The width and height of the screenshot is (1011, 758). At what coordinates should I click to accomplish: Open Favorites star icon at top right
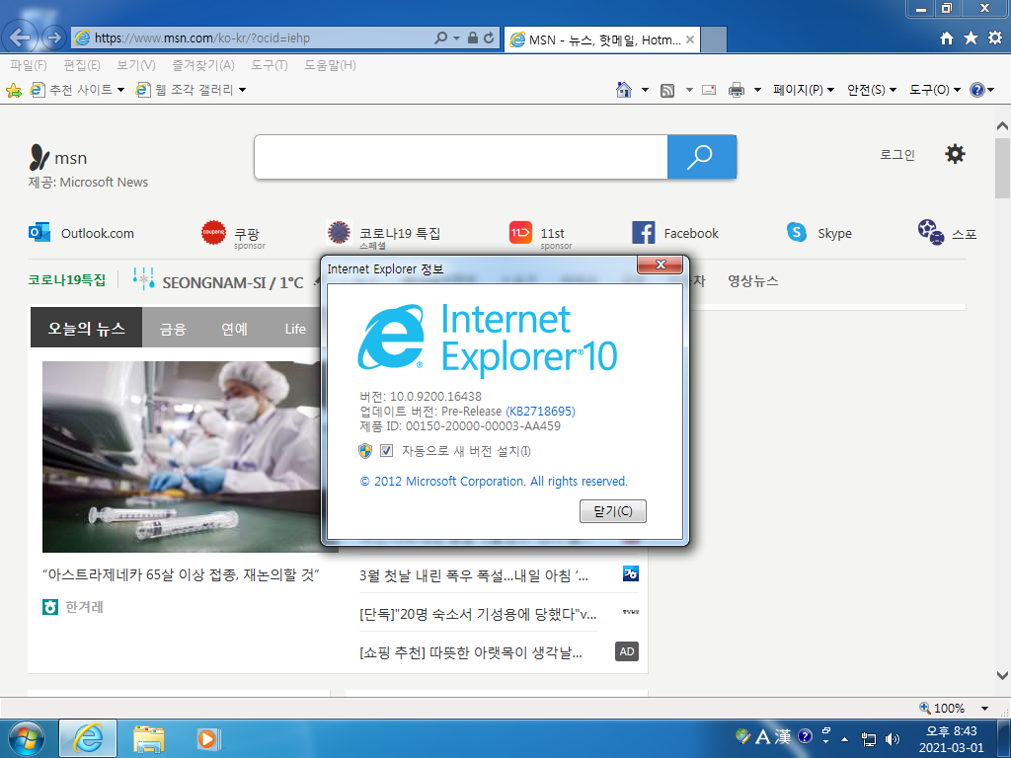tap(972, 38)
